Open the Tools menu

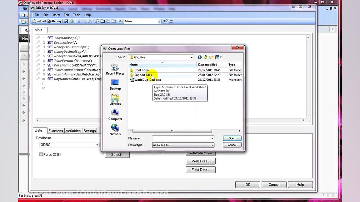(x=77, y=15)
